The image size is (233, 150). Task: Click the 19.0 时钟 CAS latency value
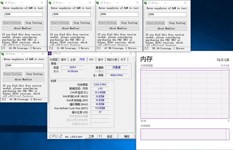(100, 93)
